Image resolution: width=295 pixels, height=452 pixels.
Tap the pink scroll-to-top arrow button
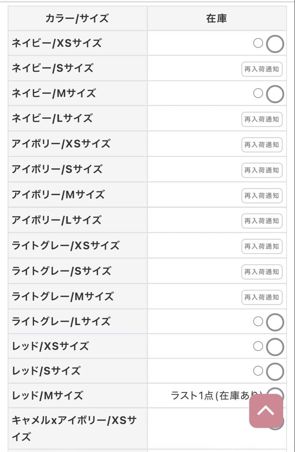point(266,411)
